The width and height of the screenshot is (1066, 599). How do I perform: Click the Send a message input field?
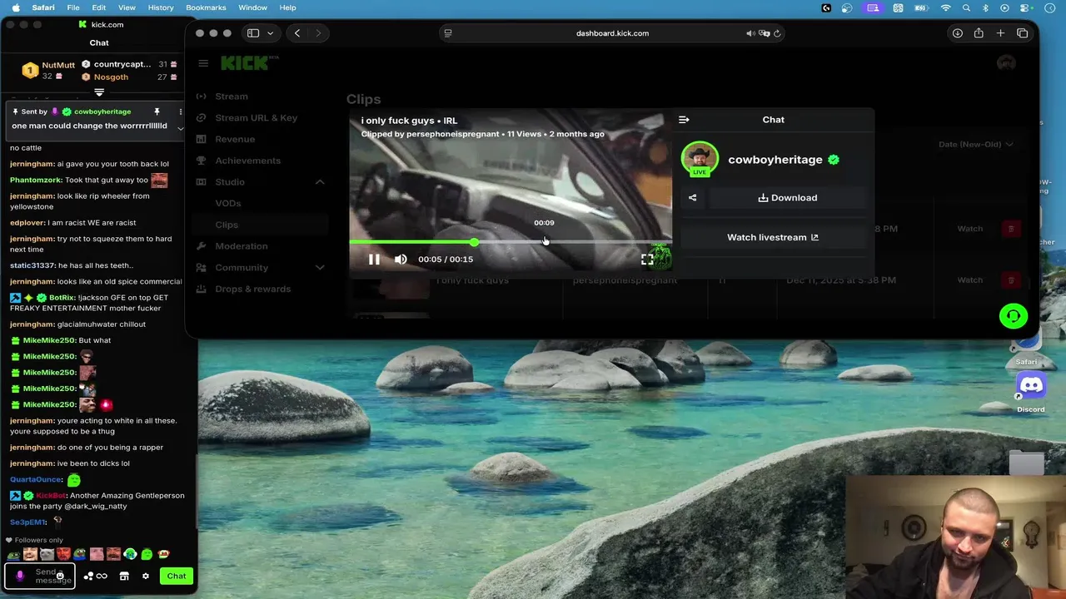click(x=40, y=576)
